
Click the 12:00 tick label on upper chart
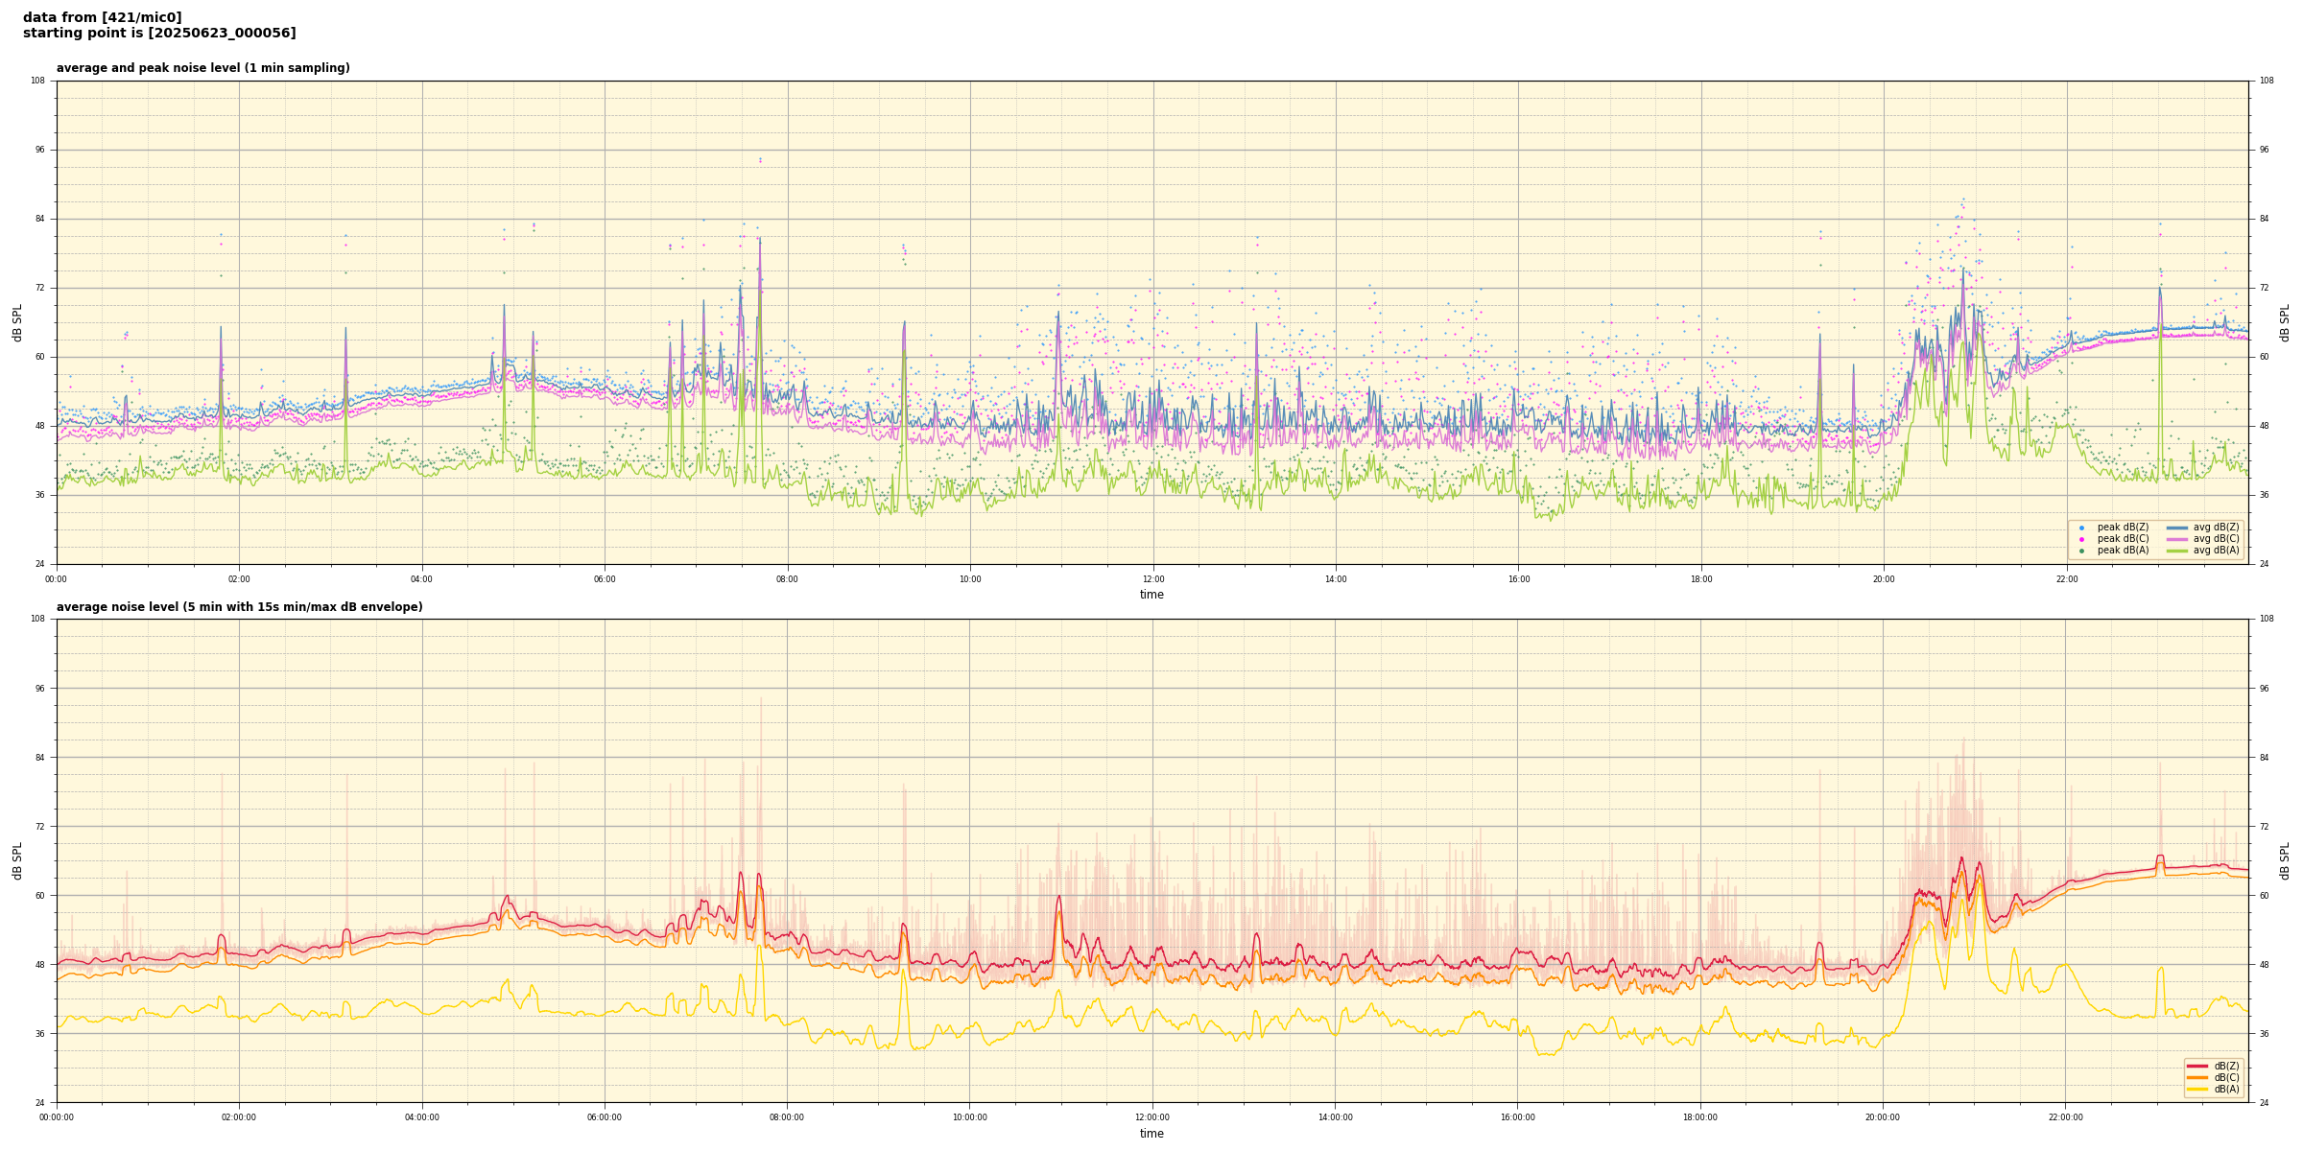click(x=1152, y=579)
